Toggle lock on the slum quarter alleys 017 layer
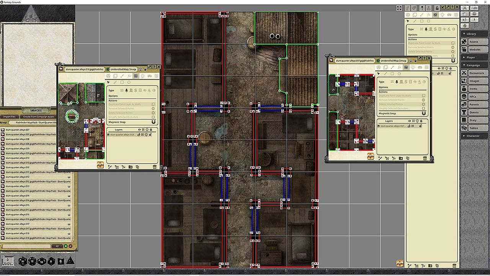The image size is (490, 276). point(420,126)
